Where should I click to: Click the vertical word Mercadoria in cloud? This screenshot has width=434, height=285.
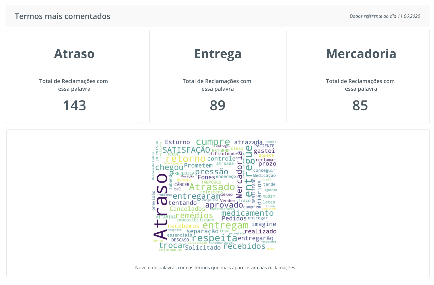coord(239,174)
